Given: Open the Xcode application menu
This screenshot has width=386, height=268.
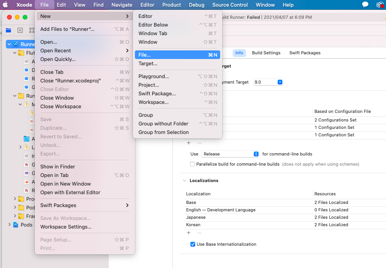Looking at the screenshot, I should pyautogui.click(x=24, y=5).
